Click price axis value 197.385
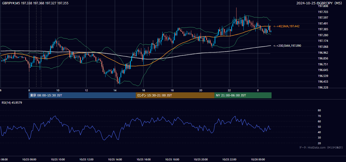The width and height of the screenshot is (346, 162). pos(323,29)
